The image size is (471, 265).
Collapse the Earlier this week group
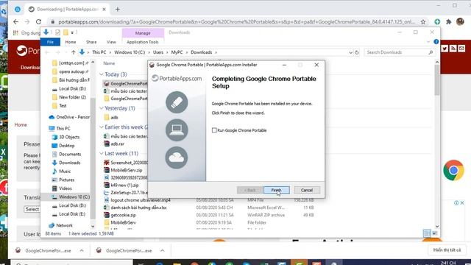click(x=102, y=127)
